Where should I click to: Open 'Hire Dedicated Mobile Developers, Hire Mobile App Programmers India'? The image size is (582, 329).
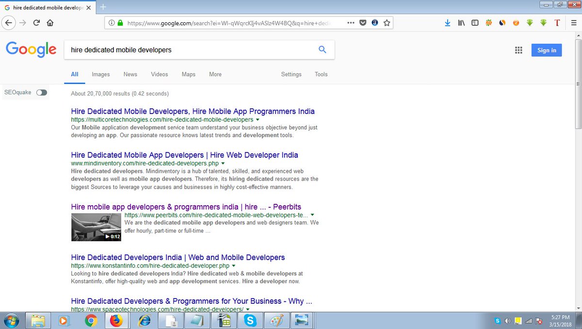(193, 111)
